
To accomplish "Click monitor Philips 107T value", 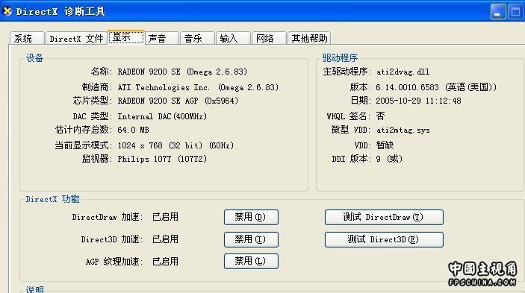I will (x=162, y=159).
